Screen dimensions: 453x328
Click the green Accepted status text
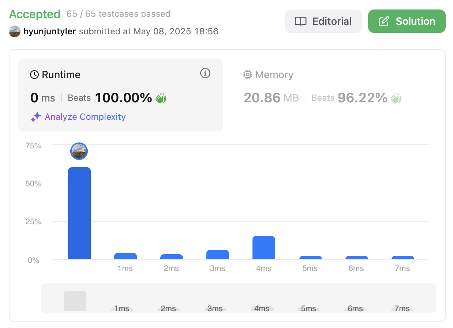[x=35, y=14]
